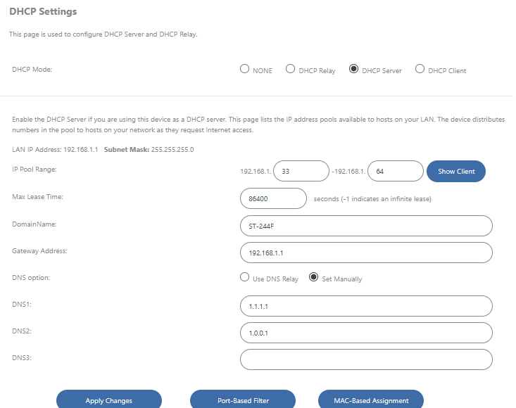Image resolution: width=516 pixels, height=408 pixels.
Task: Edit the Gateway Address field
Action: 365,253
